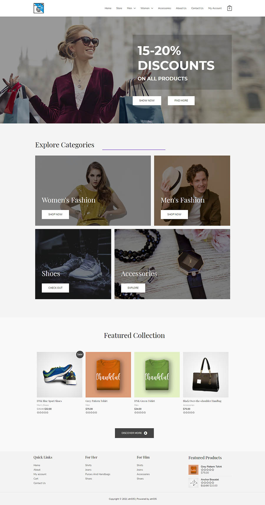Open Grey Pattern Tshirt footer thumbnail
265x505 pixels.
click(193, 470)
